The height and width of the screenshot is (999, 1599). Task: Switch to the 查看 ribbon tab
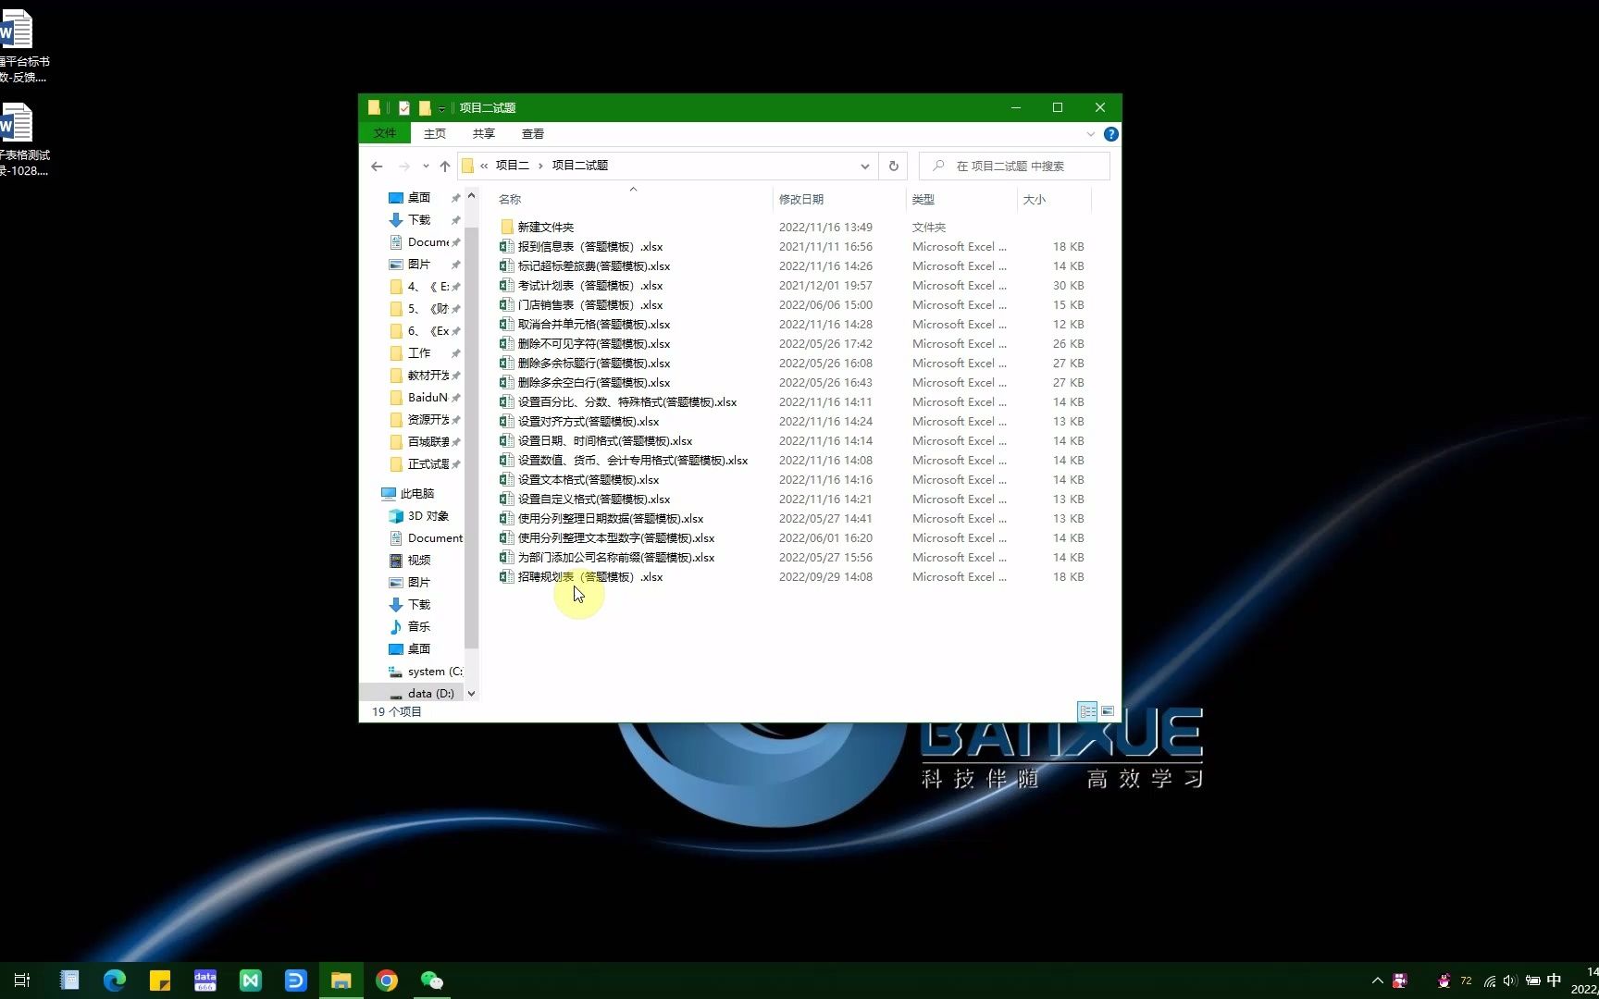pos(533,134)
